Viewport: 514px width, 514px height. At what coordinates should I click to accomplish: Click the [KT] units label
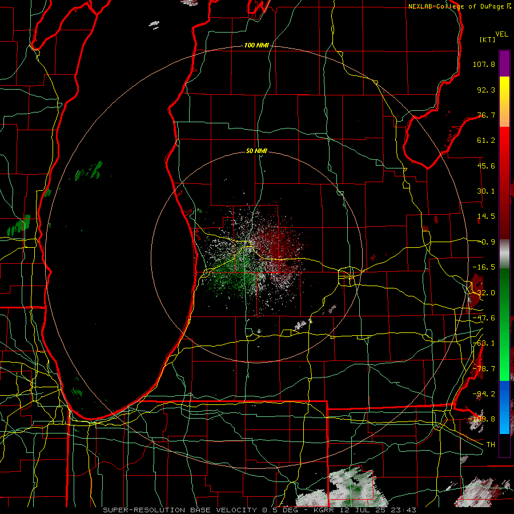pyautogui.click(x=488, y=39)
